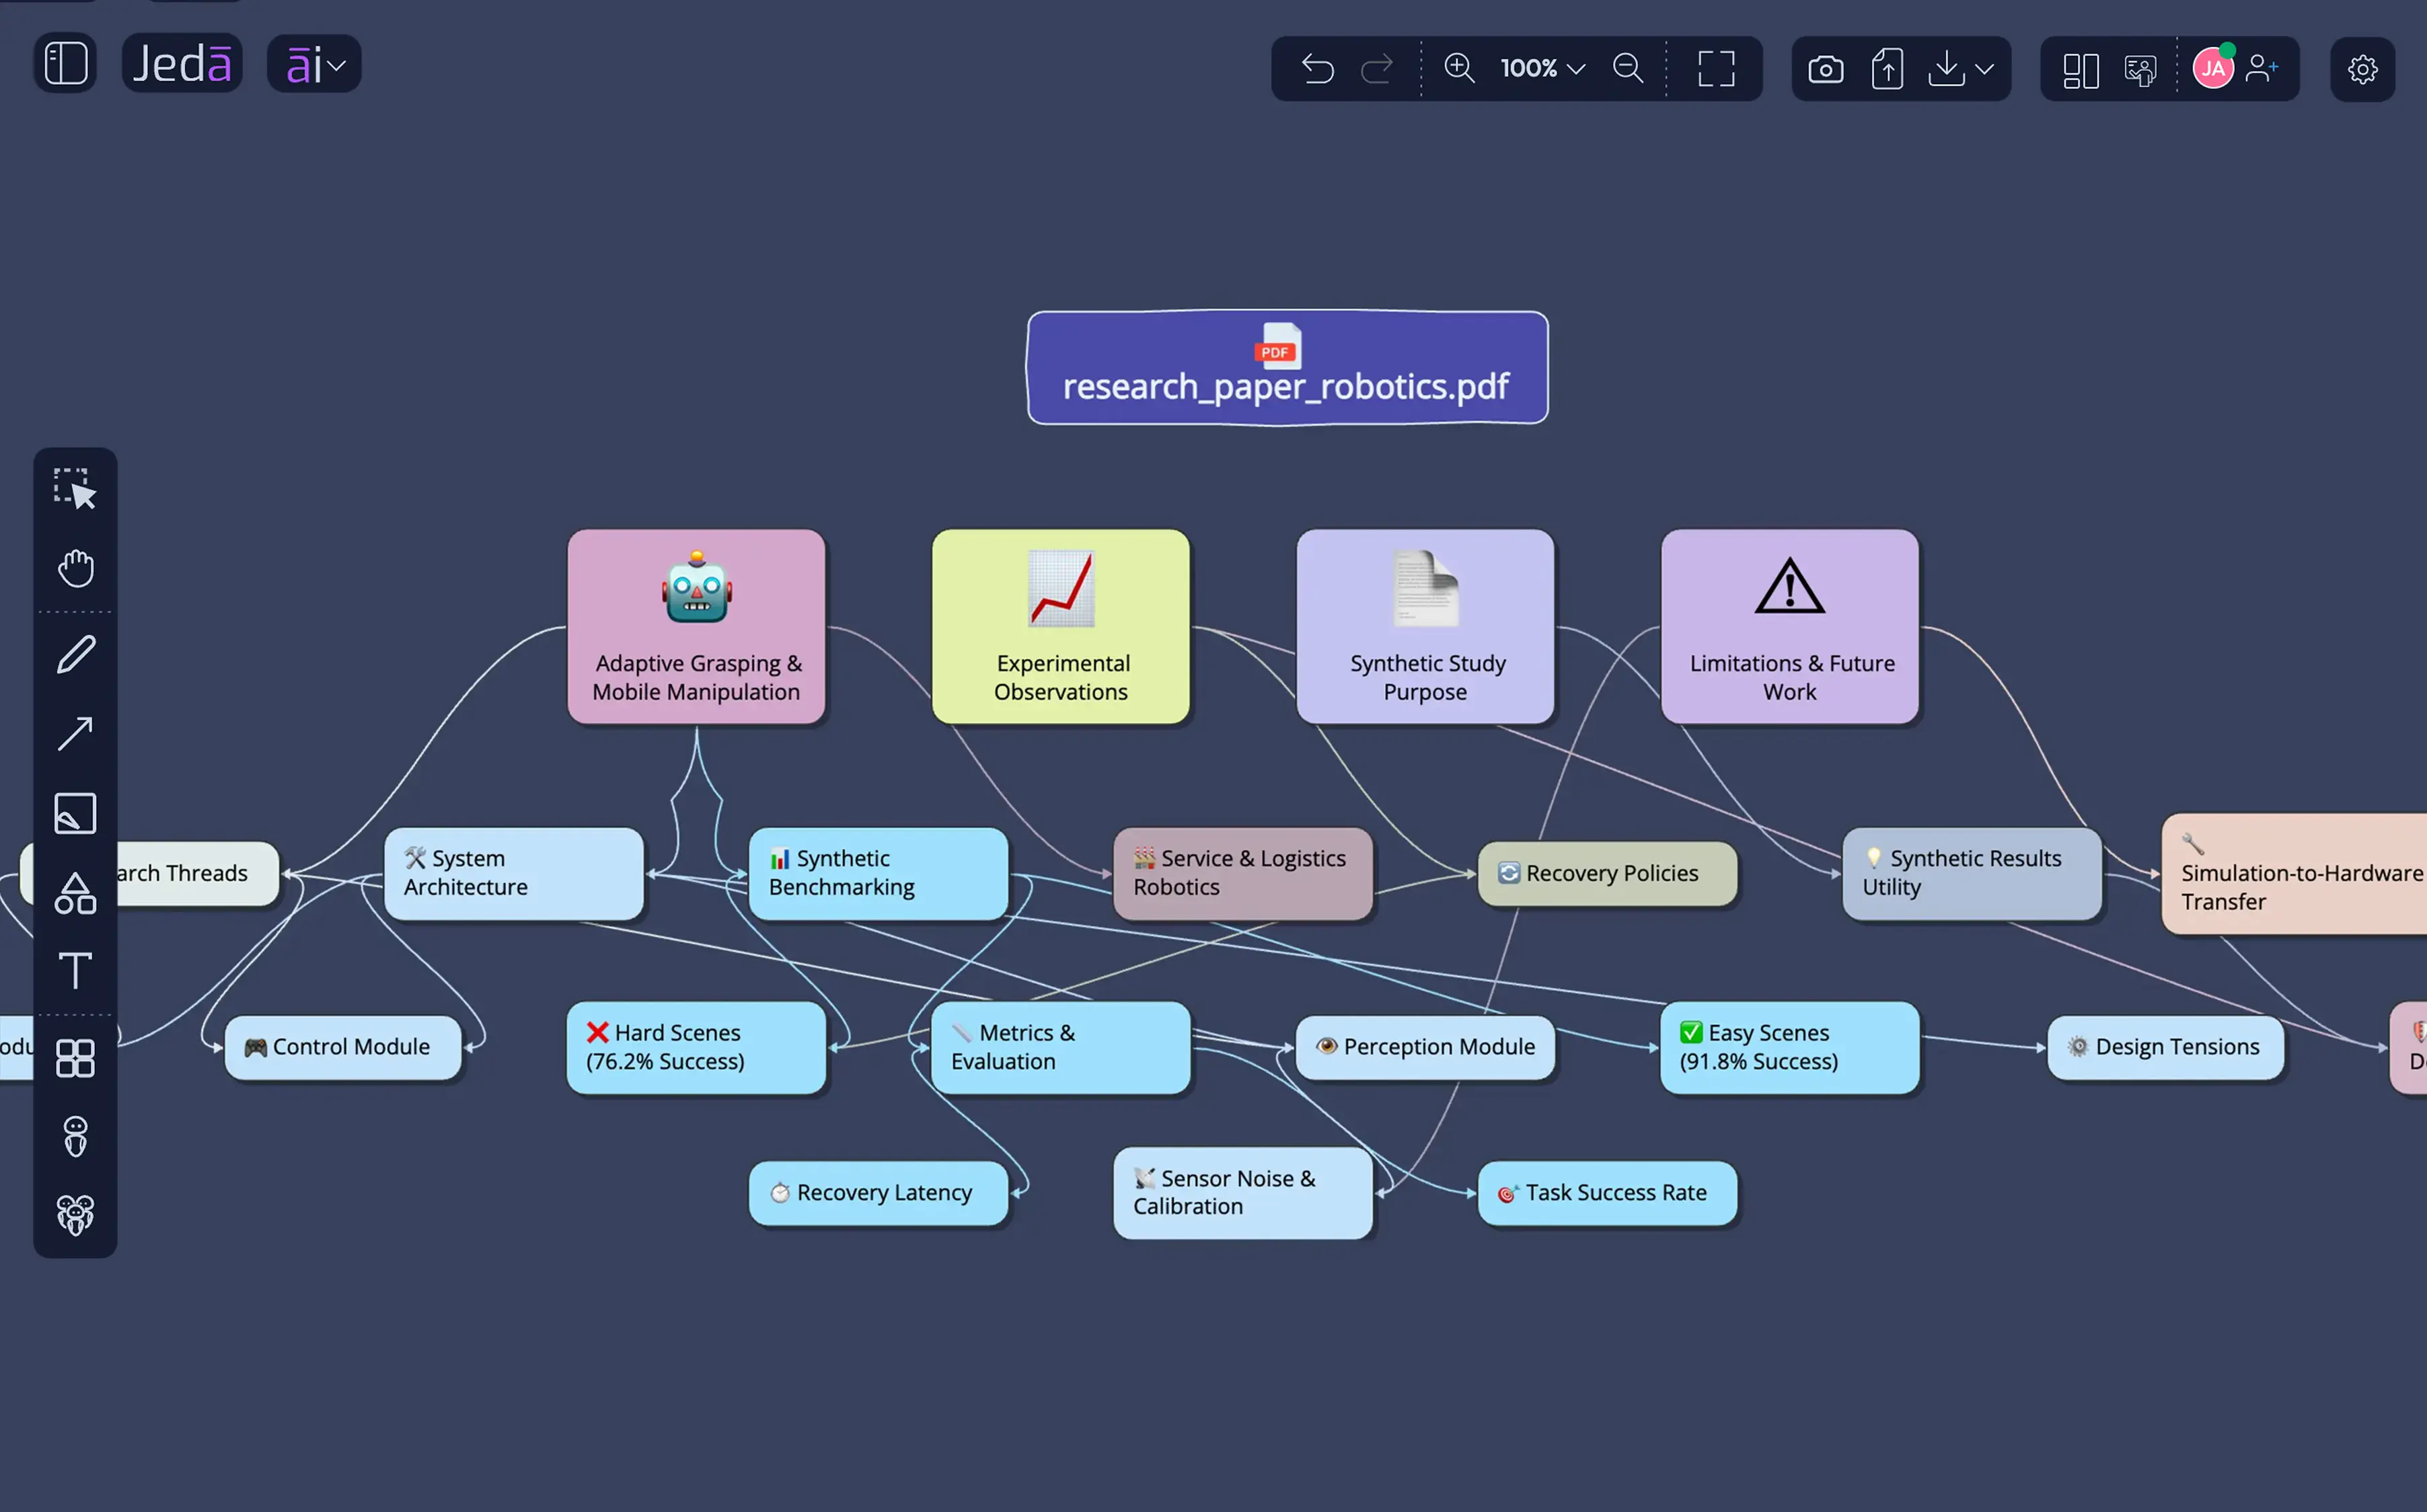The height and width of the screenshot is (1512, 2427).
Task: Select Easy Scenes (91.8% Success) node
Action: point(1790,1047)
